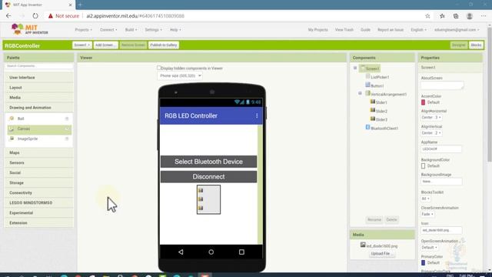
Task: Select the Ball component icon in the palette
Action: click(12, 118)
